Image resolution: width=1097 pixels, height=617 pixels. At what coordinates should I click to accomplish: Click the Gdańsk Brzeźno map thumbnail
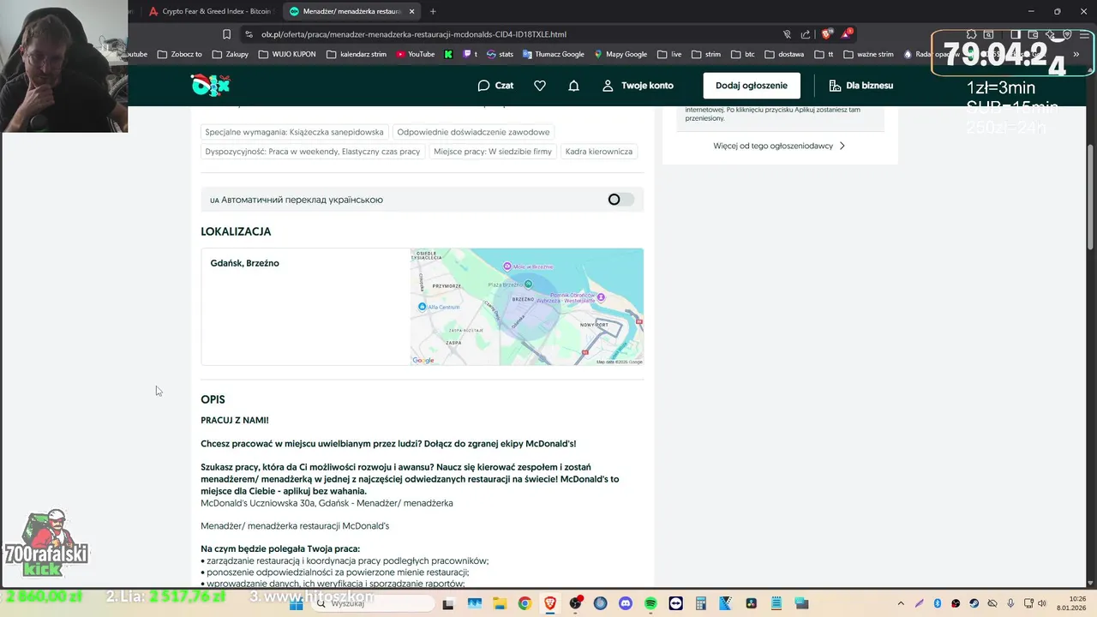click(x=526, y=307)
